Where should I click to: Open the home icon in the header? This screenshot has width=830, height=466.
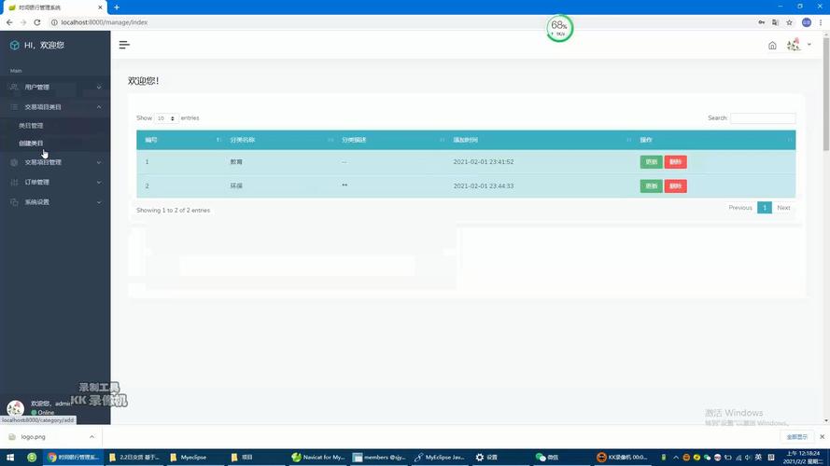(x=772, y=46)
